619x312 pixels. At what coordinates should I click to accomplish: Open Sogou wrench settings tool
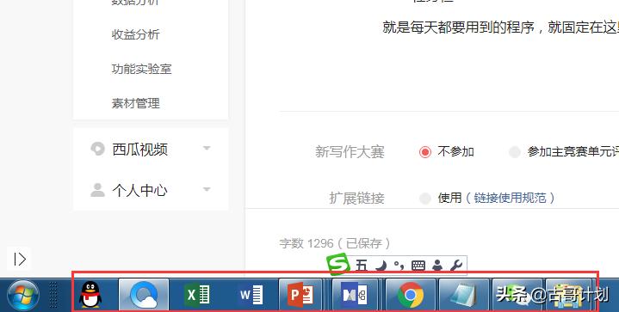coord(456,266)
